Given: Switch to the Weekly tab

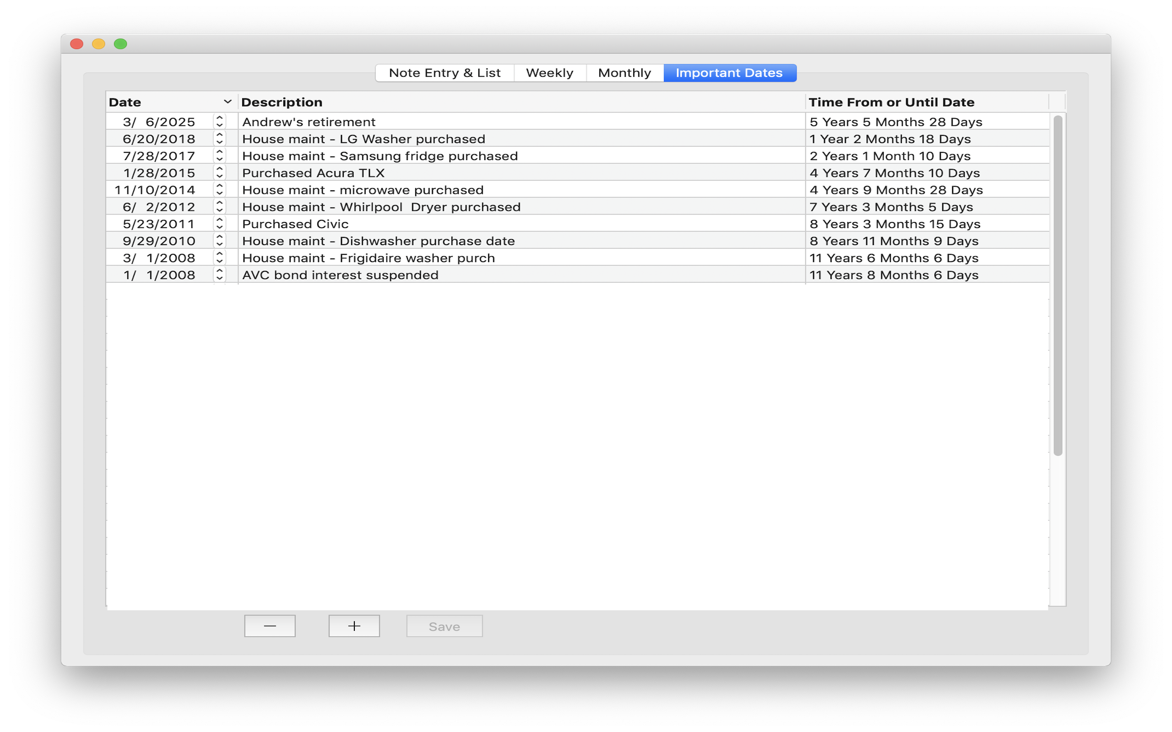Looking at the screenshot, I should [x=549, y=73].
